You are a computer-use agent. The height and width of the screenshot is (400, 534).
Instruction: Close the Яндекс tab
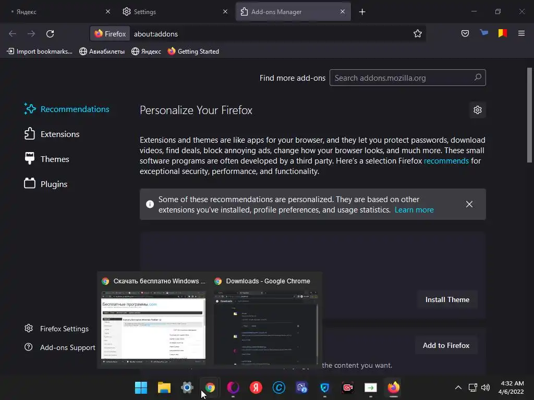point(108,11)
